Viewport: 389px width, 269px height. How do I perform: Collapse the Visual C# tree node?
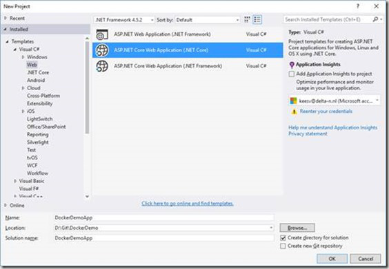point(15,50)
